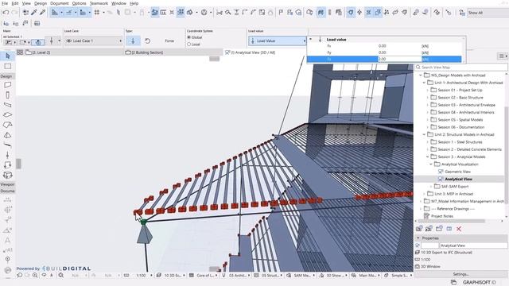Image resolution: width=509 pixels, height=286 pixels.
Task: Select the Marquee tool in toolbox
Action: [7, 66]
